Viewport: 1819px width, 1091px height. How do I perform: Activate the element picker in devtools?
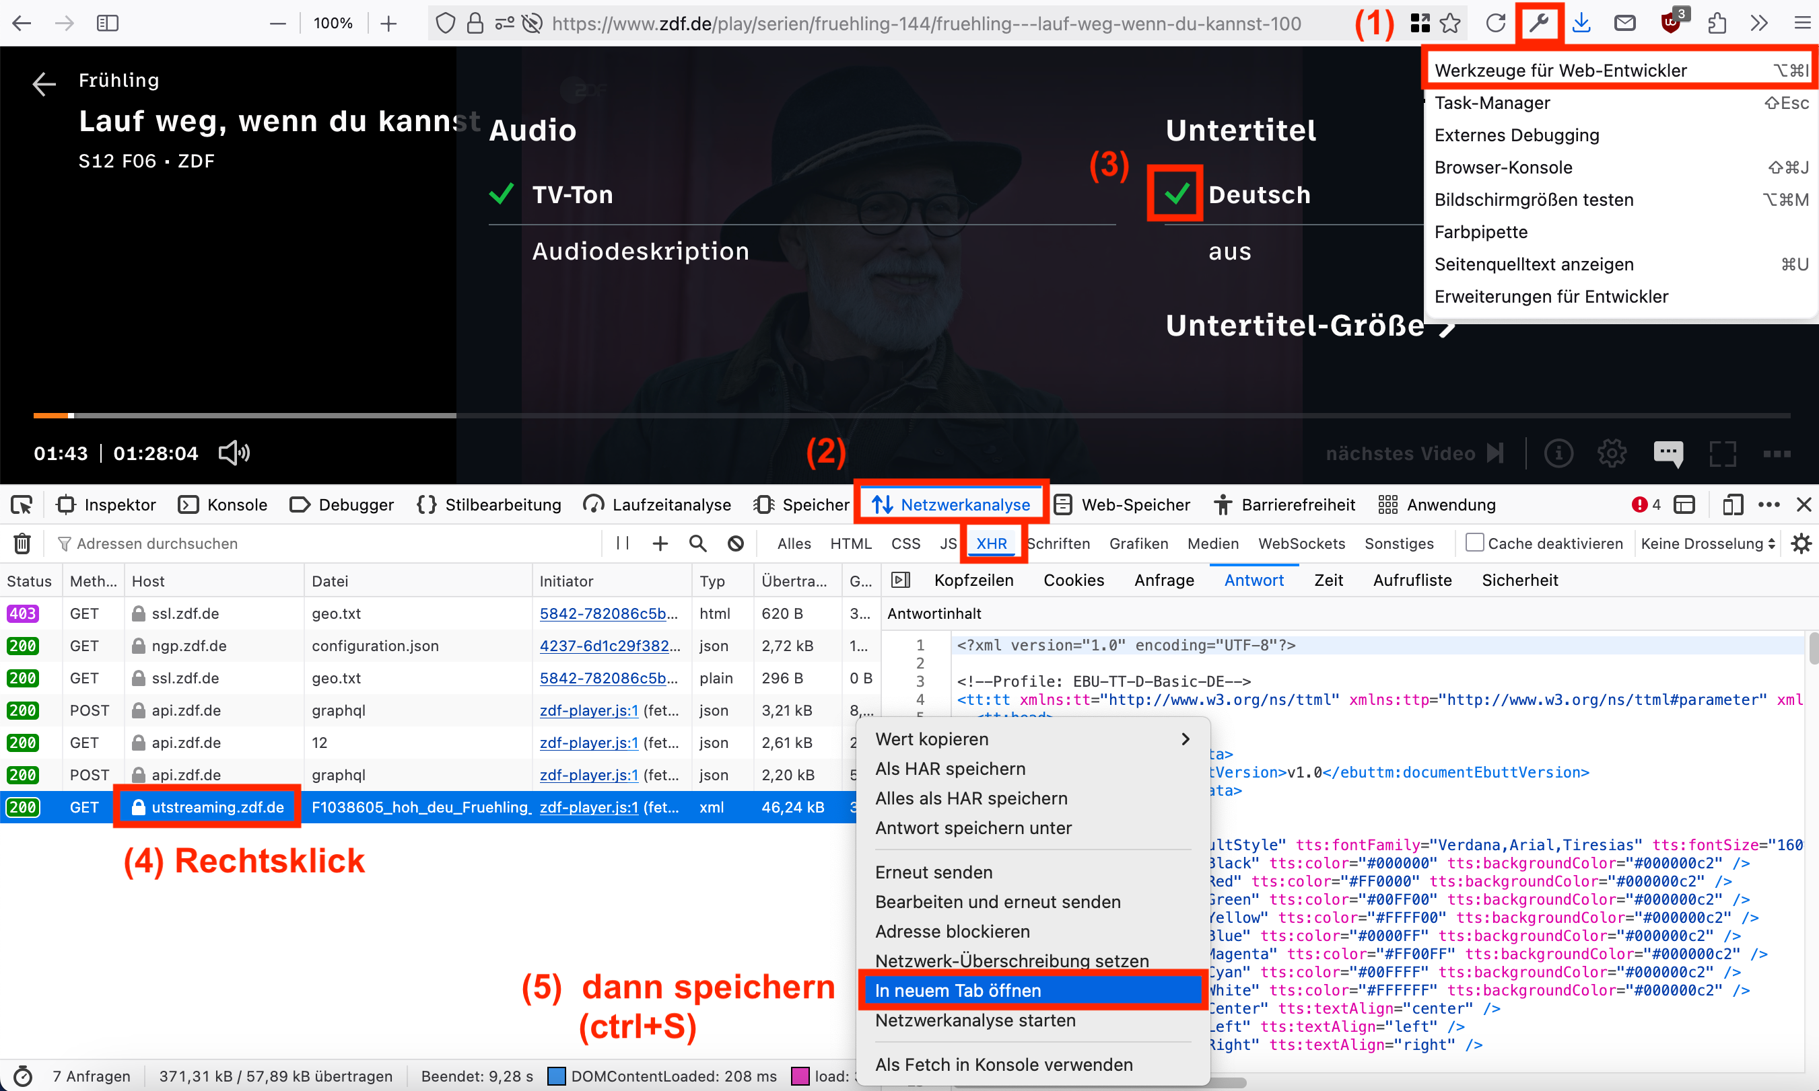[22, 505]
